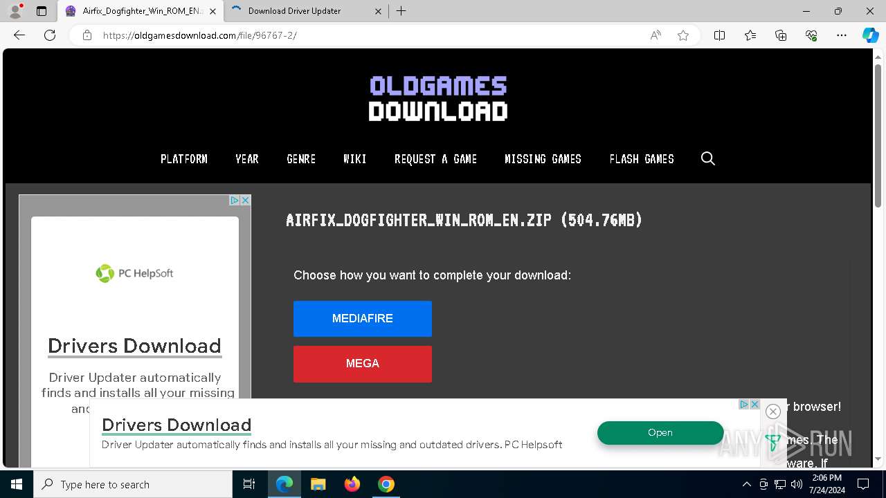Select the Airfix_Dogfighter_Win_ROM_EN tab
886x498 pixels.
pos(141,11)
